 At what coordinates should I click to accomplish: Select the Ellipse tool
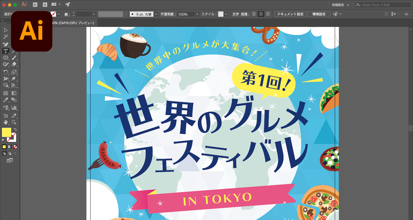pos(6,58)
